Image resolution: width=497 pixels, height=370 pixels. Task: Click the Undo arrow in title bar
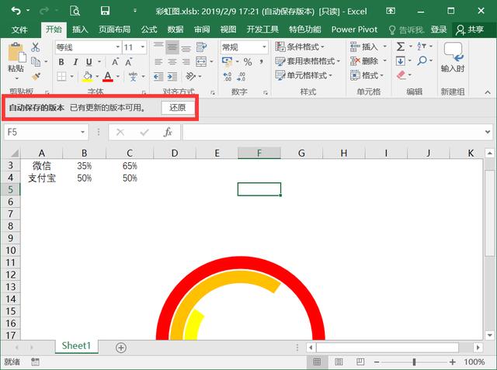click(x=16, y=11)
